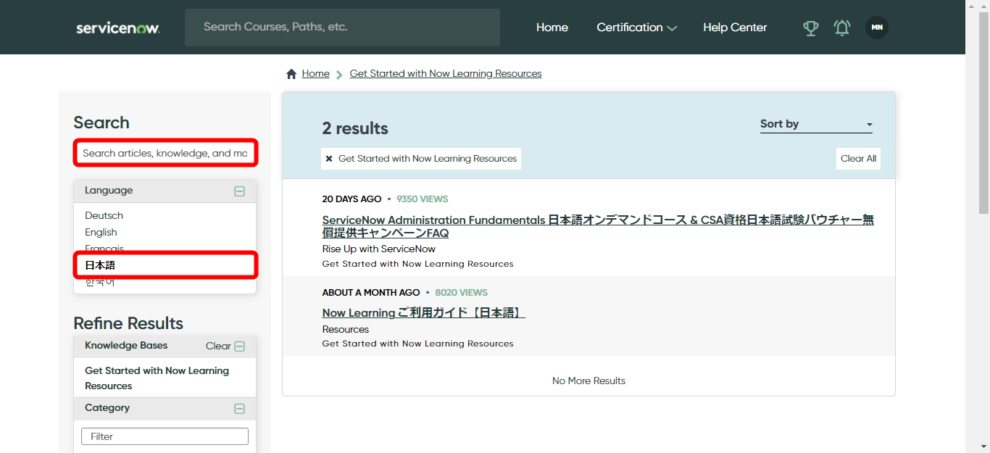Click the servicenow logo
Viewport: 990px width, 453px height.
pos(117,28)
